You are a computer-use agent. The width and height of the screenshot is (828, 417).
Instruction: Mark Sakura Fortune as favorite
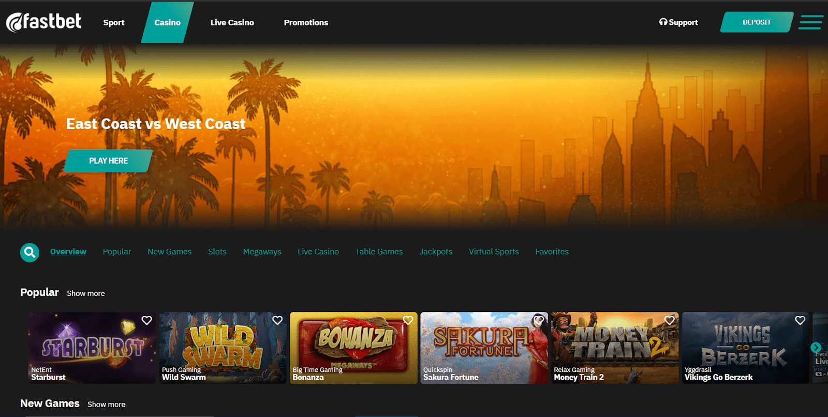pyautogui.click(x=539, y=320)
